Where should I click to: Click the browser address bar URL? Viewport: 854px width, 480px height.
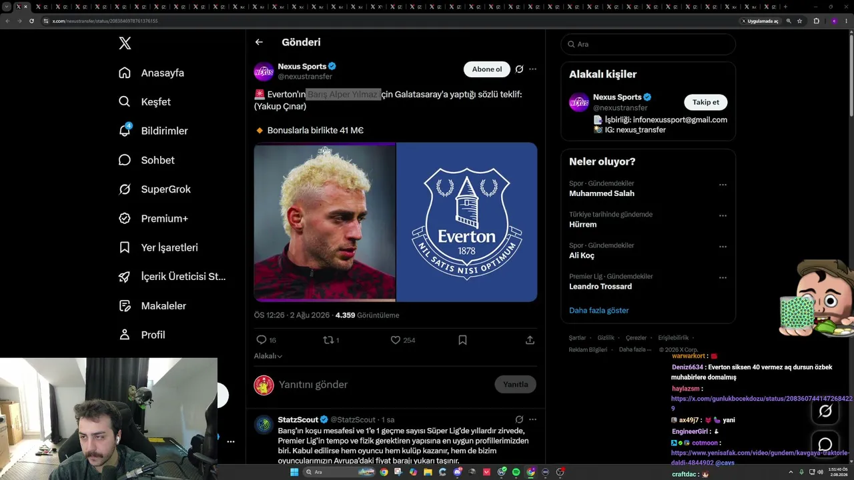click(105, 21)
